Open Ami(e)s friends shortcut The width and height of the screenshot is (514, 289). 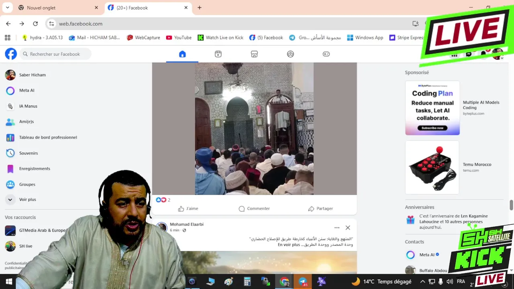point(26,122)
